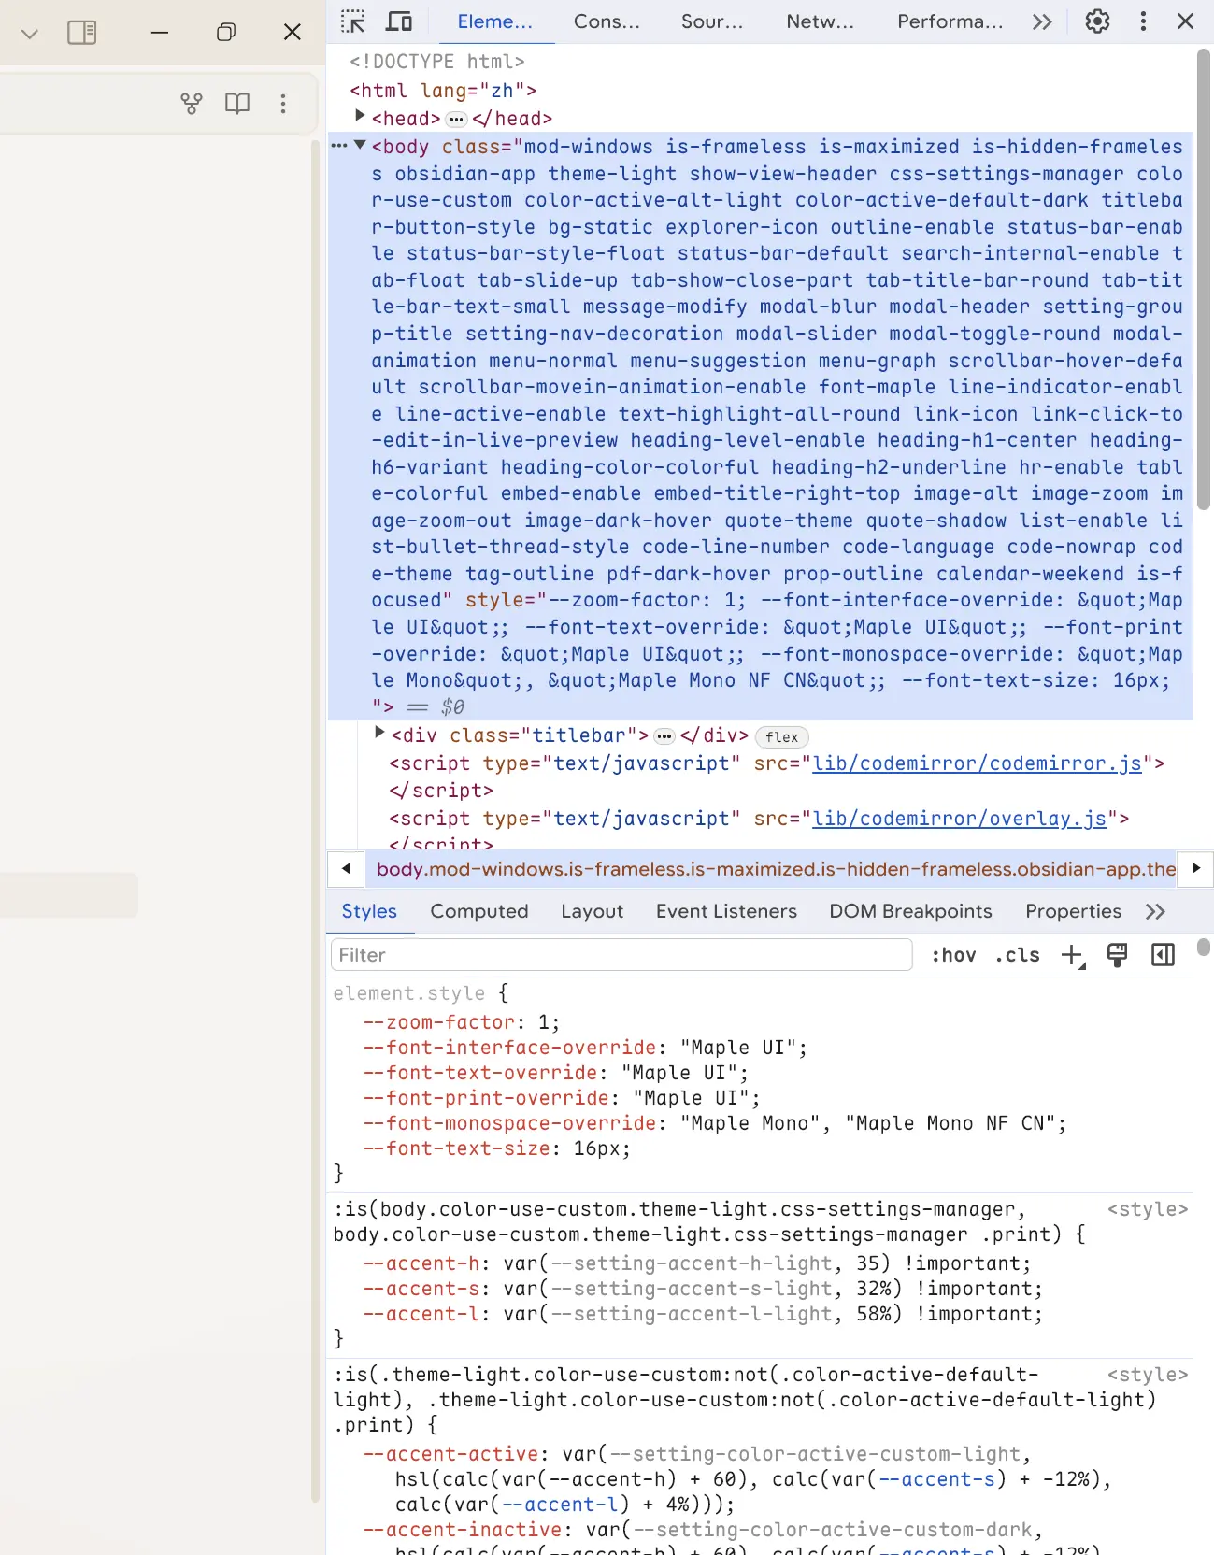Image resolution: width=1214 pixels, height=1555 pixels.
Task: Toggle Obsidian right sidebar icon
Action: click(82, 33)
